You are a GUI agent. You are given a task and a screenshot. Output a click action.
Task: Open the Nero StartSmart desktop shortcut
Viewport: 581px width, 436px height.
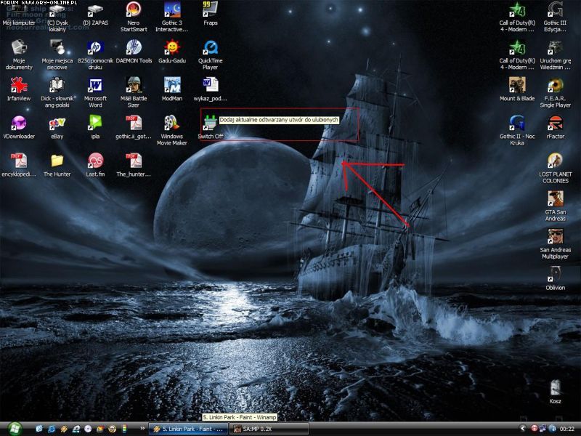click(x=134, y=10)
